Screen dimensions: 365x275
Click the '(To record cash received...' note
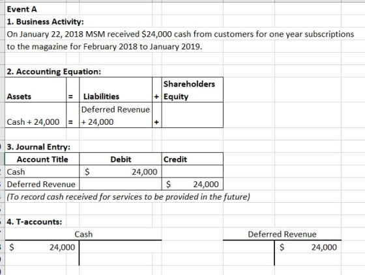tap(128, 197)
